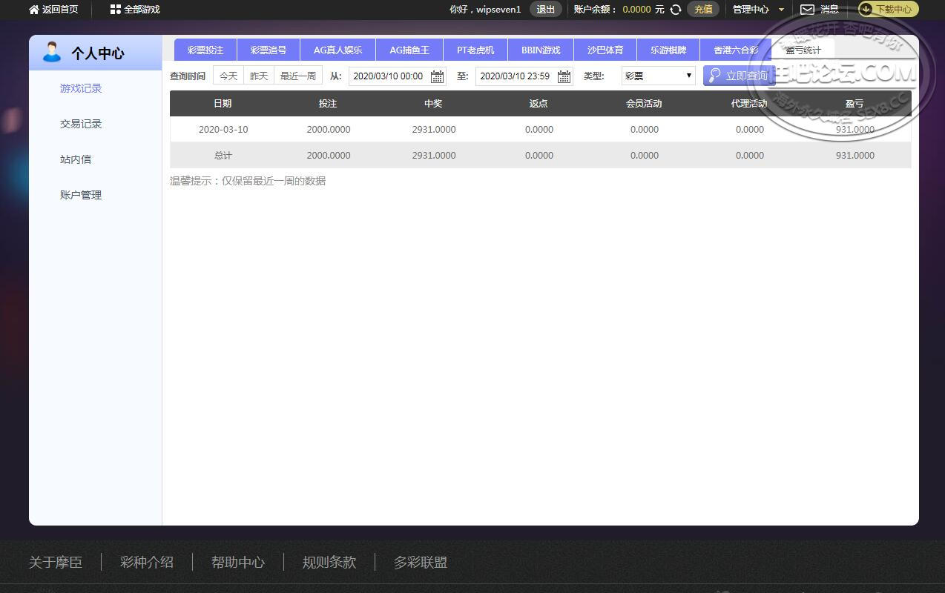
Task: Click the 充值 recharge button
Action: pos(703,10)
